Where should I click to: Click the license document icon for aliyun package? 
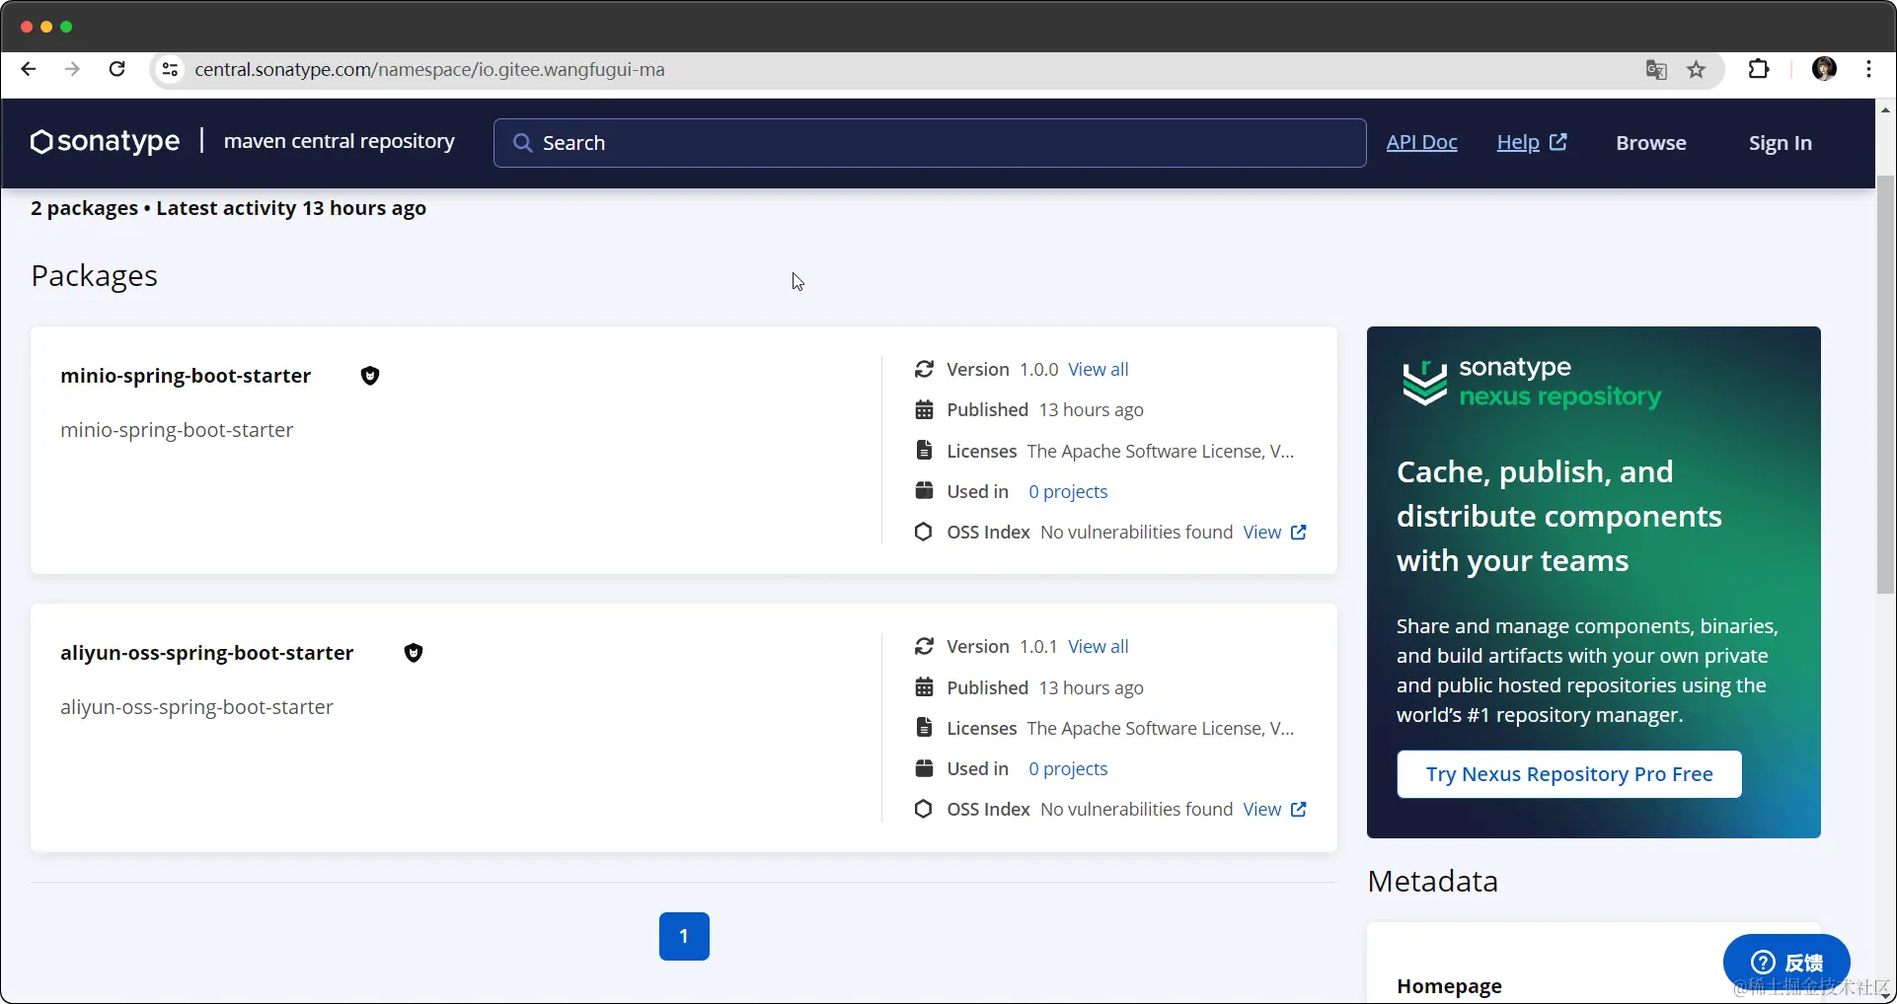(x=924, y=728)
